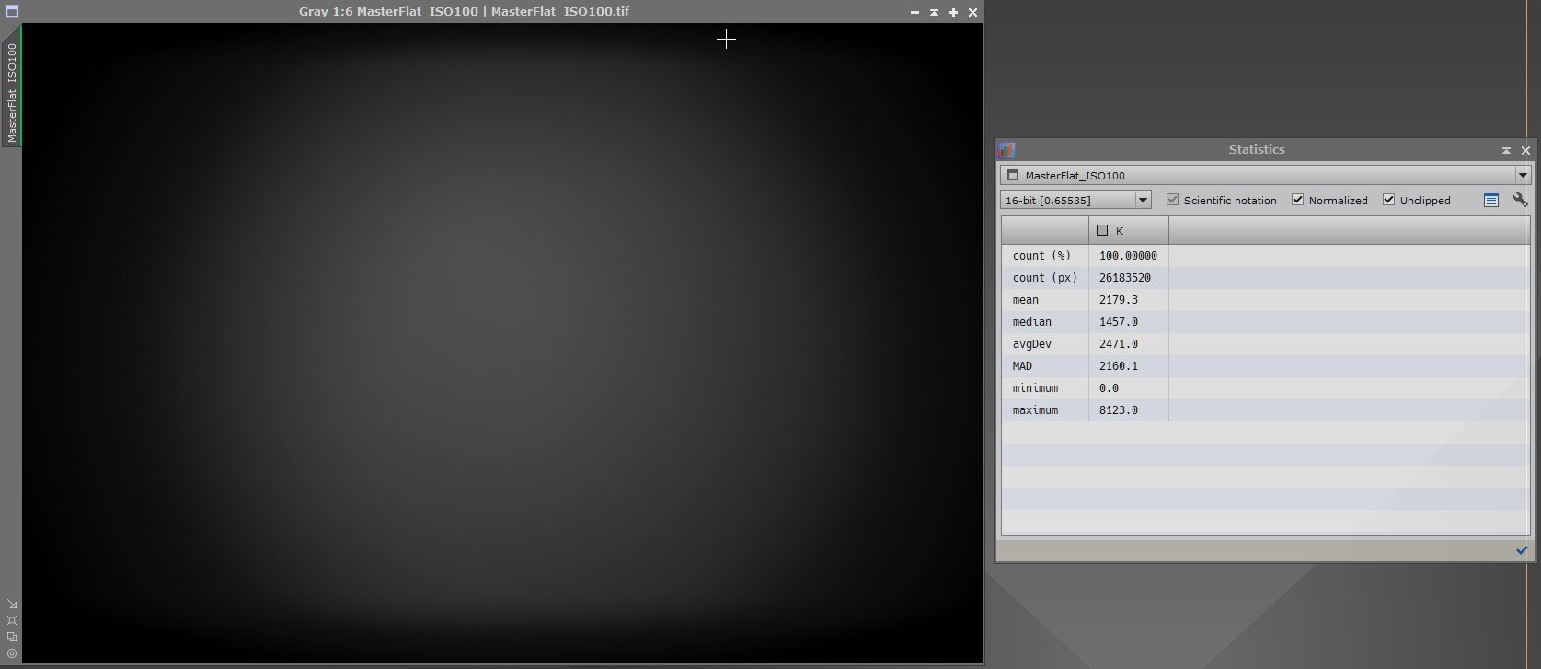Open the blue statistics list options icon
Image resolution: width=1541 pixels, height=669 pixels.
(1491, 200)
